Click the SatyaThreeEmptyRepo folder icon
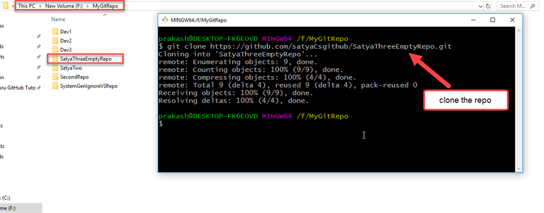 coord(55,59)
